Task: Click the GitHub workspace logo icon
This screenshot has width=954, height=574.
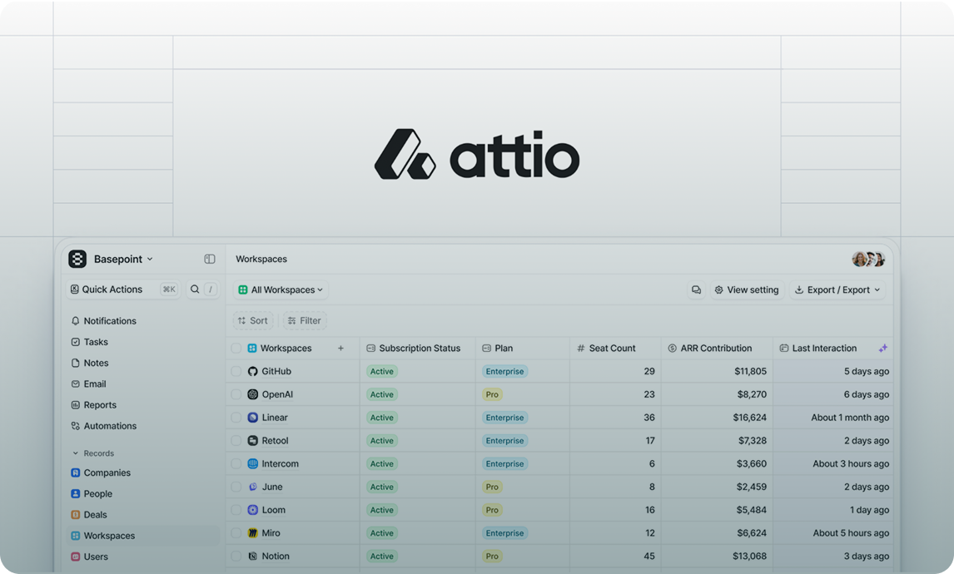Action: point(252,370)
